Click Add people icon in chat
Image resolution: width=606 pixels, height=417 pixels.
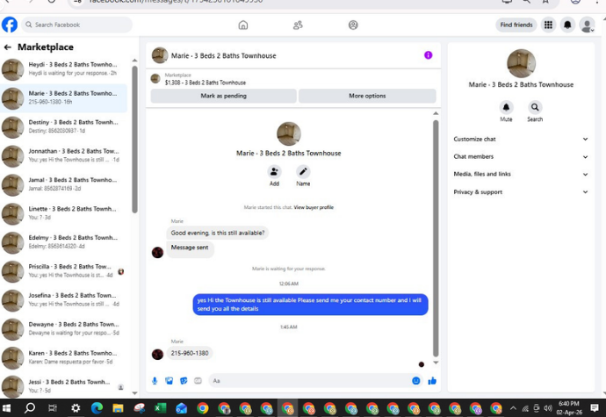274,171
